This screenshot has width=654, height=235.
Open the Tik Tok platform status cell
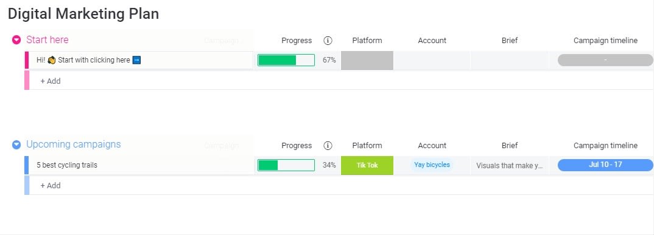pyautogui.click(x=367, y=165)
